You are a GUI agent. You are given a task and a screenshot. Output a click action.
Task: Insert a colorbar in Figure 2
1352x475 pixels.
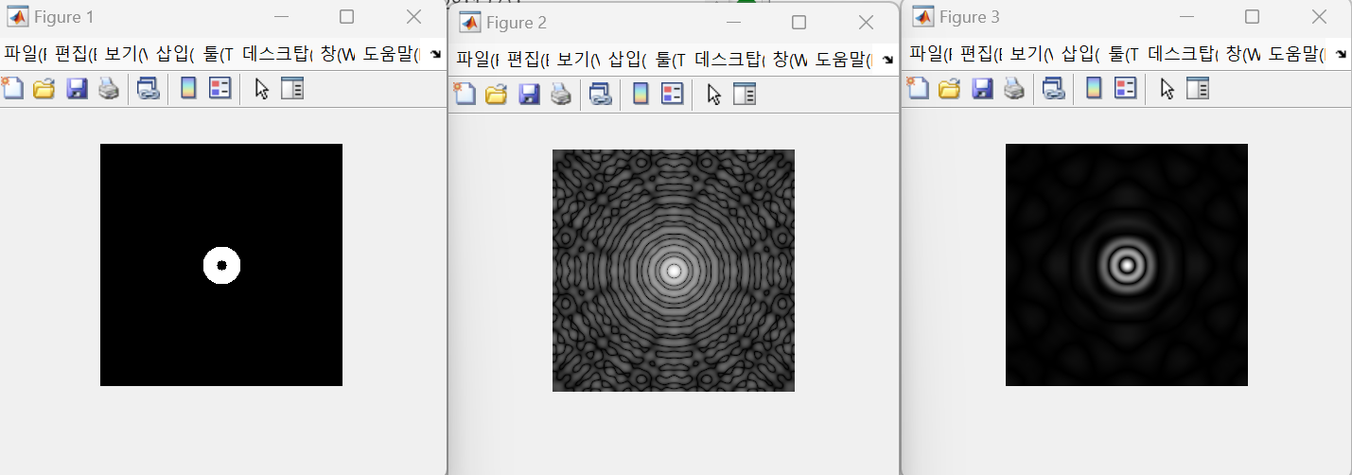(x=641, y=94)
